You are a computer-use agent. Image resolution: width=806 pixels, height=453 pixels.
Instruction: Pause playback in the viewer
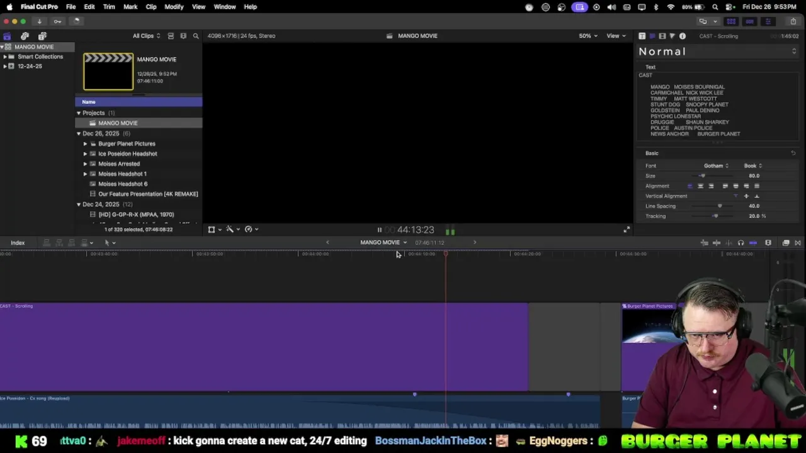379,230
